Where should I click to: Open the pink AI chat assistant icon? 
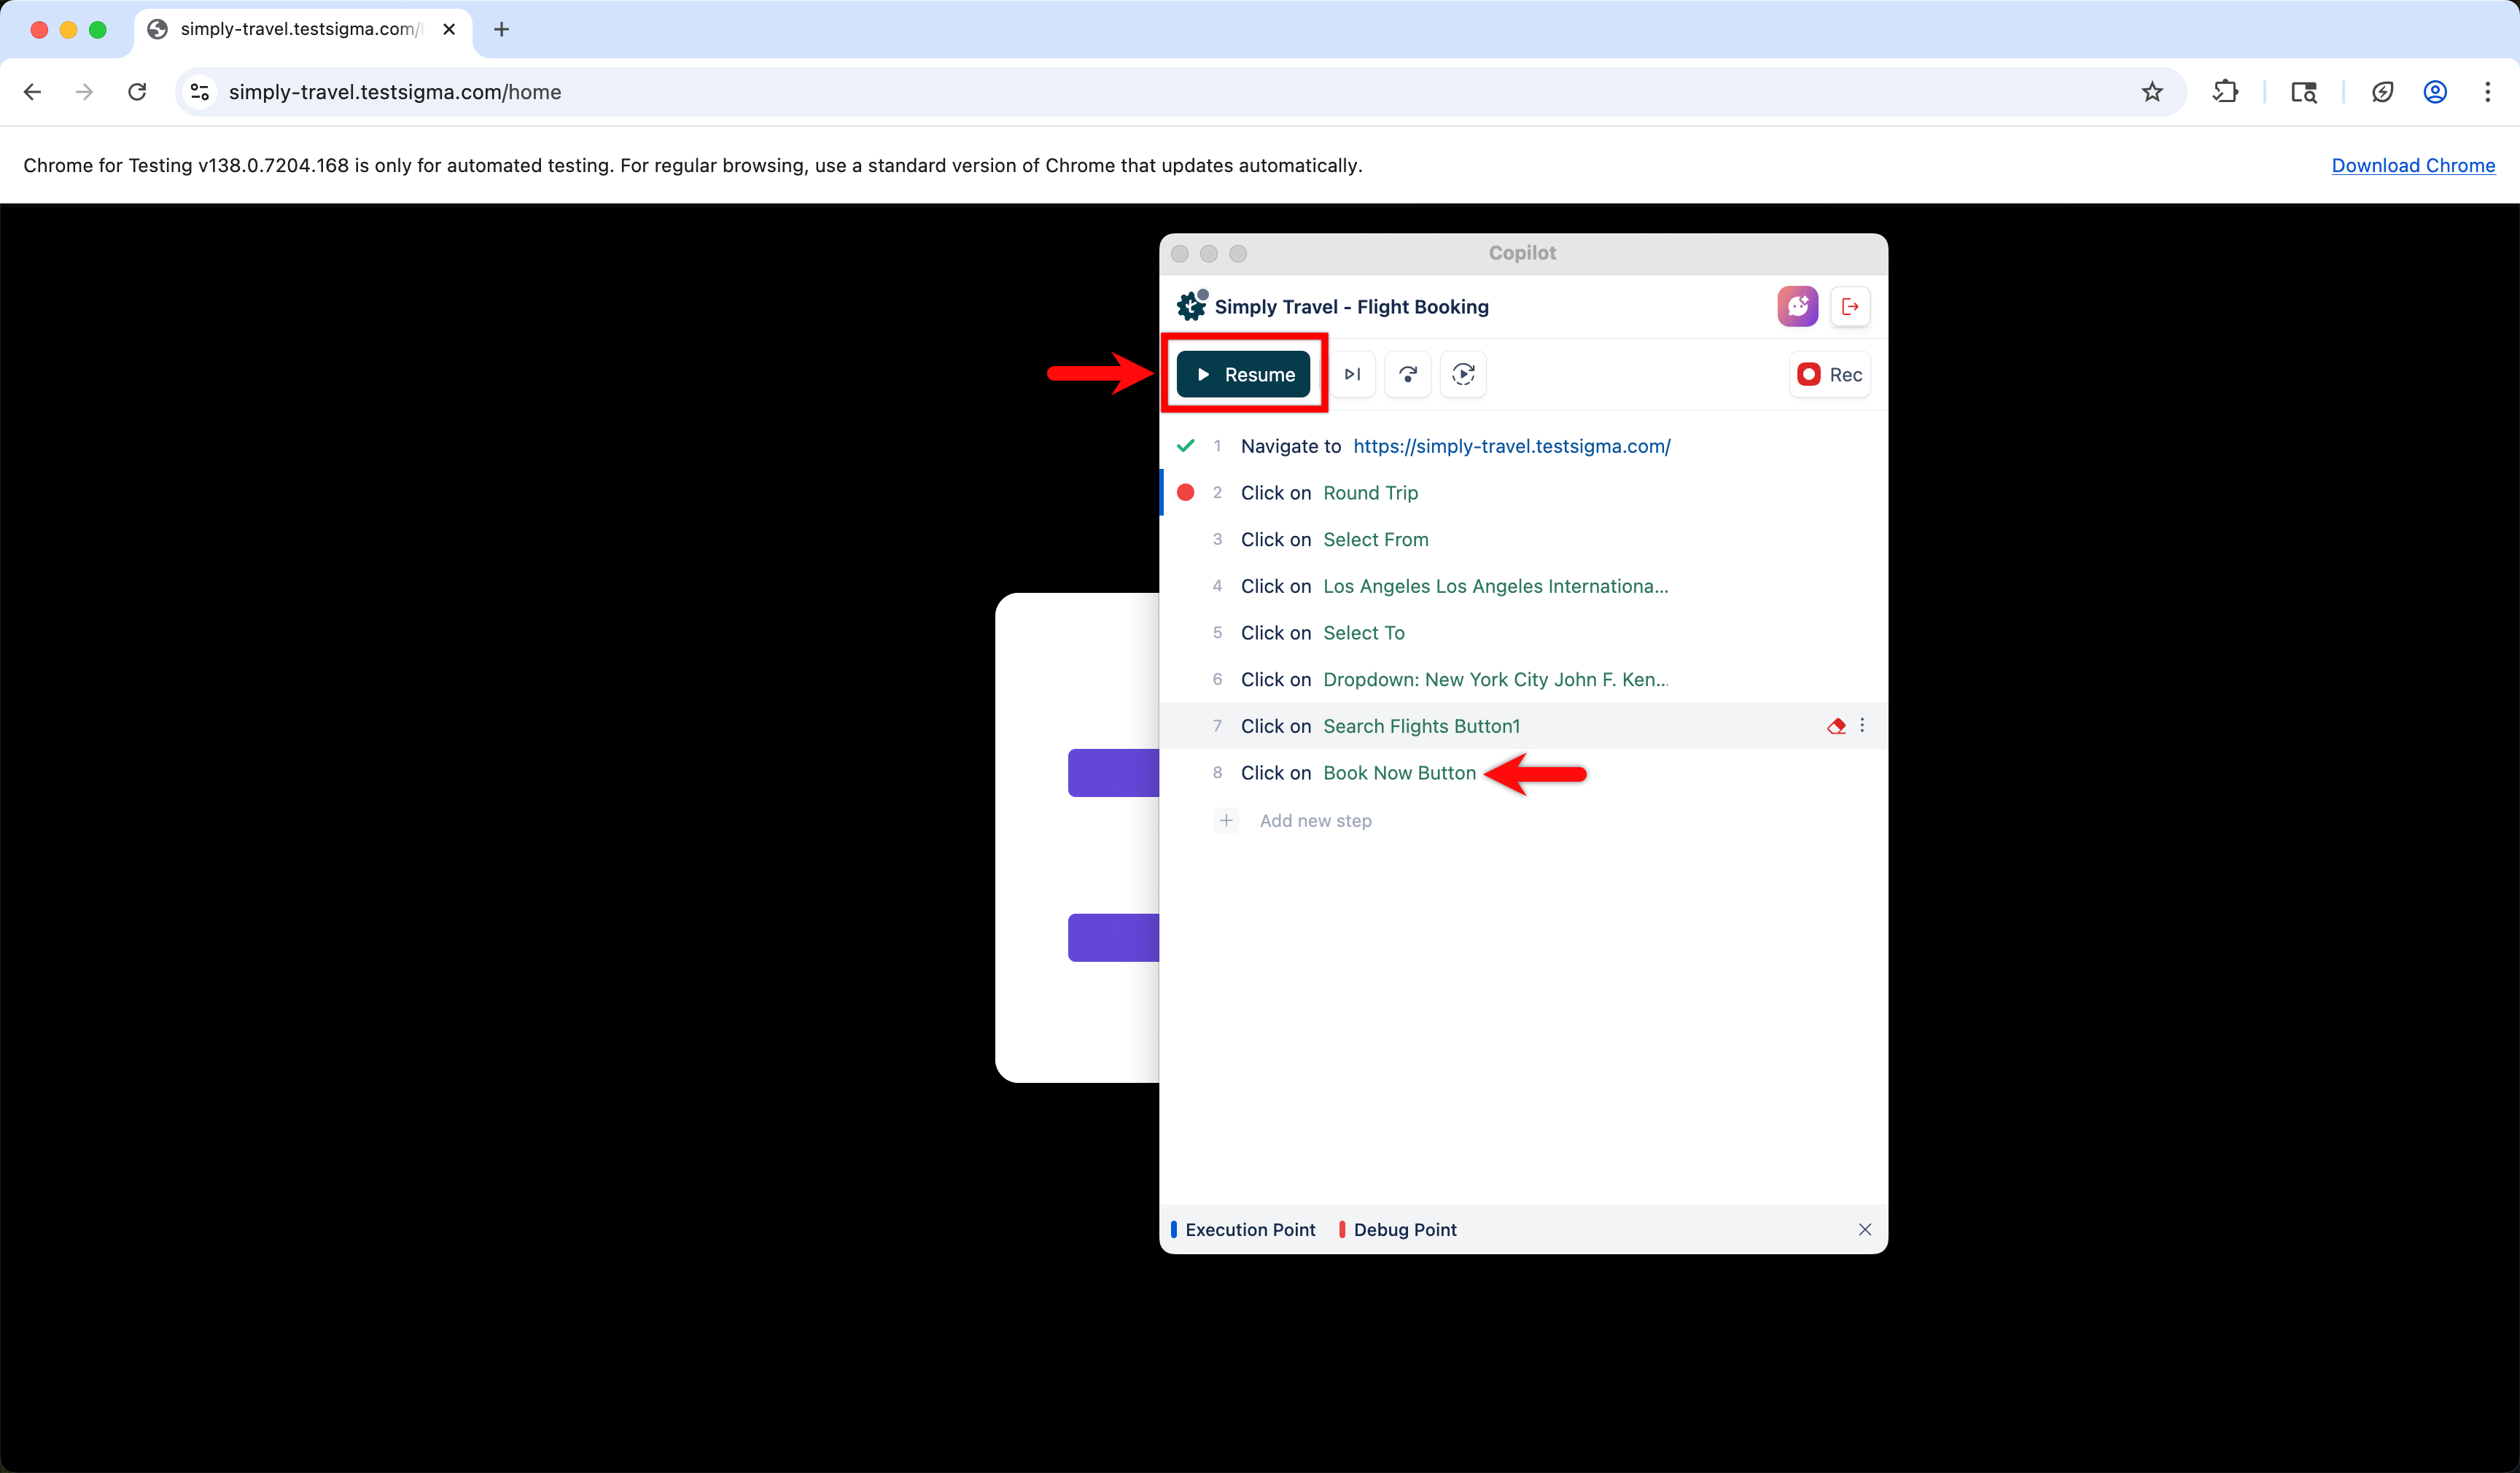[x=1797, y=306]
